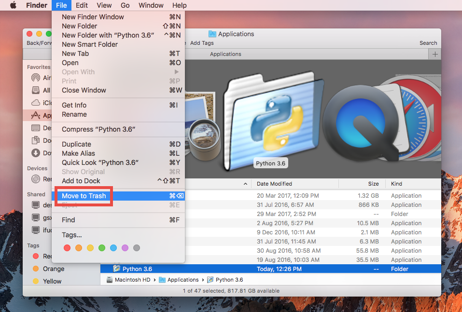Viewport: 462px width, 312px height.
Task: Click the iCloud Drive cloud icon
Action: coord(35,103)
